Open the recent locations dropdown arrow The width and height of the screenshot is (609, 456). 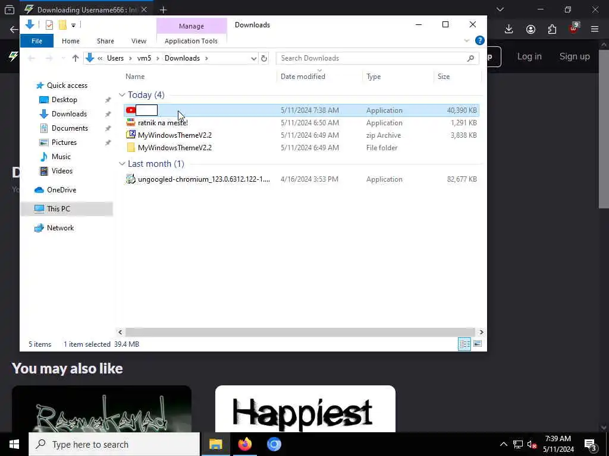(x=63, y=58)
